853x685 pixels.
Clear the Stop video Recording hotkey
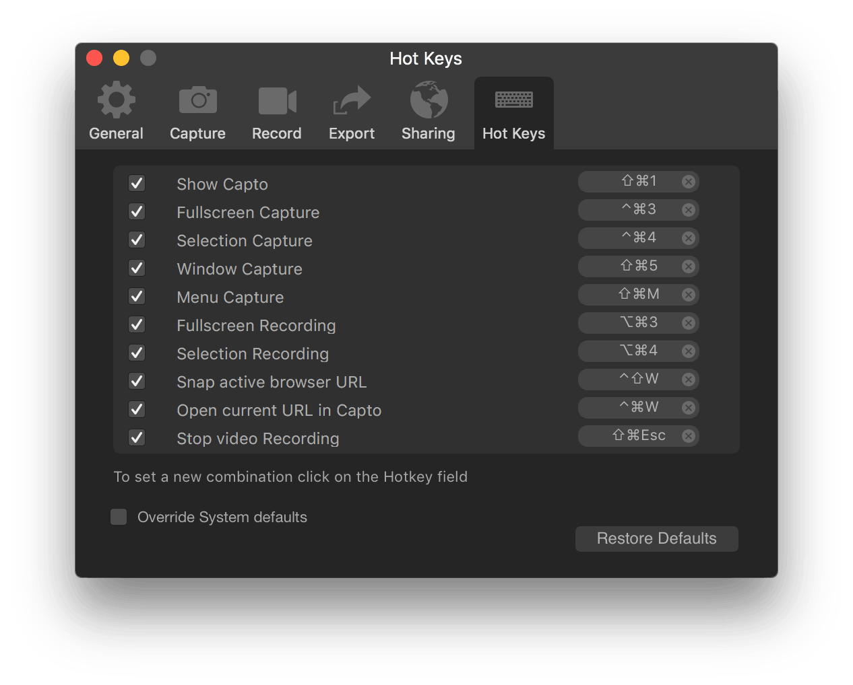point(688,436)
